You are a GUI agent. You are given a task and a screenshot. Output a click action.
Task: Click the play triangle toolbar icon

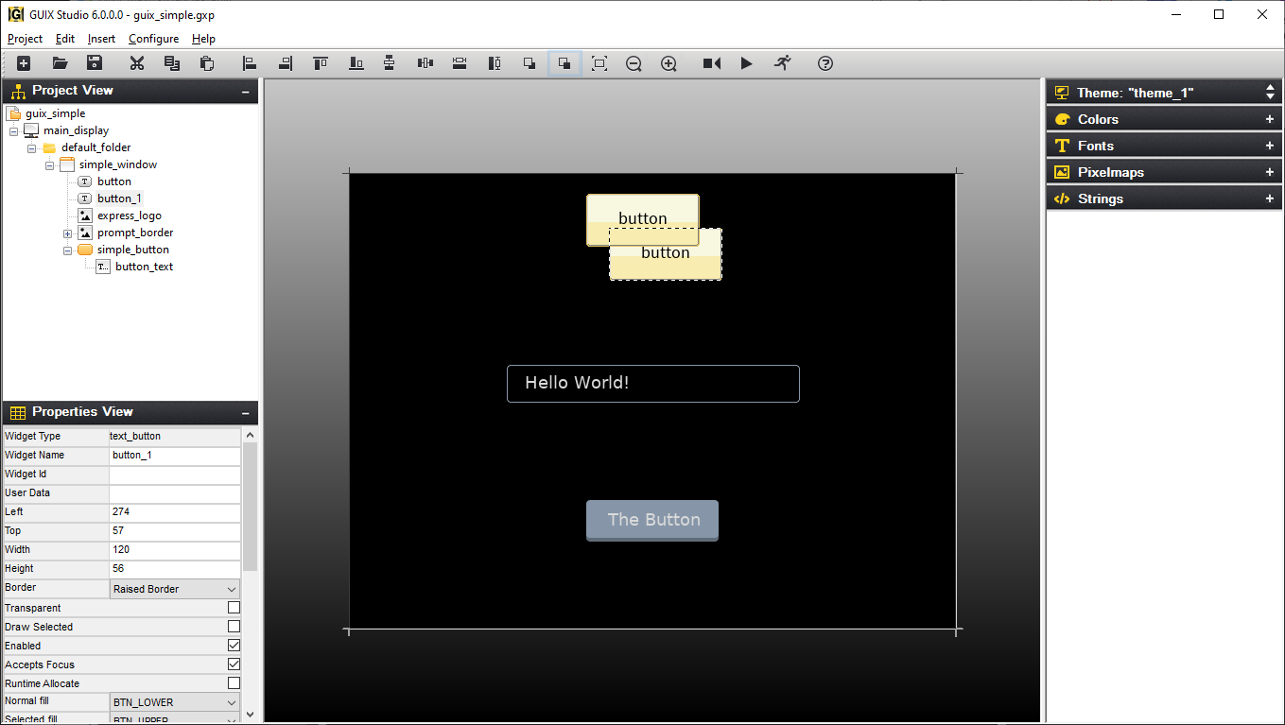pos(746,63)
